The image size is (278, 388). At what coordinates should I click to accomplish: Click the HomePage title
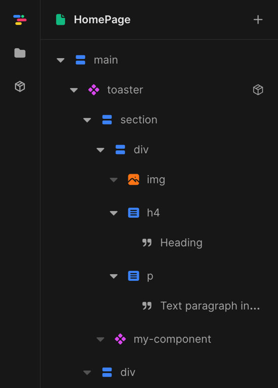tap(102, 20)
